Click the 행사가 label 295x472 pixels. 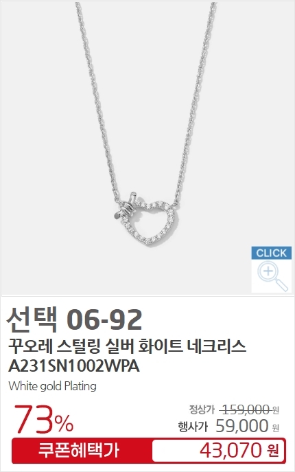pyautogui.click(x=193, y=427)
